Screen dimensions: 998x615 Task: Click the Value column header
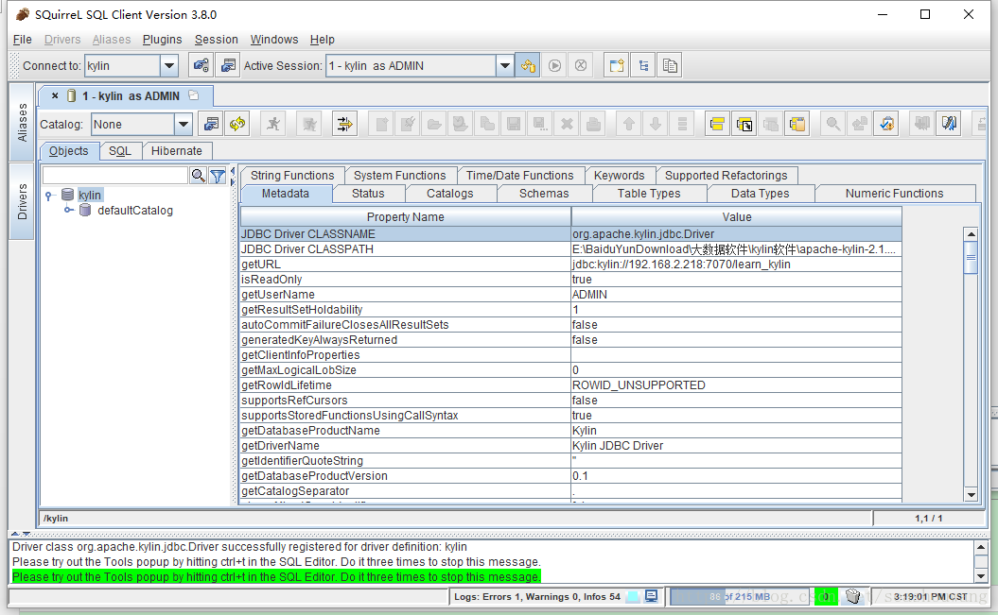coord(736,216)
